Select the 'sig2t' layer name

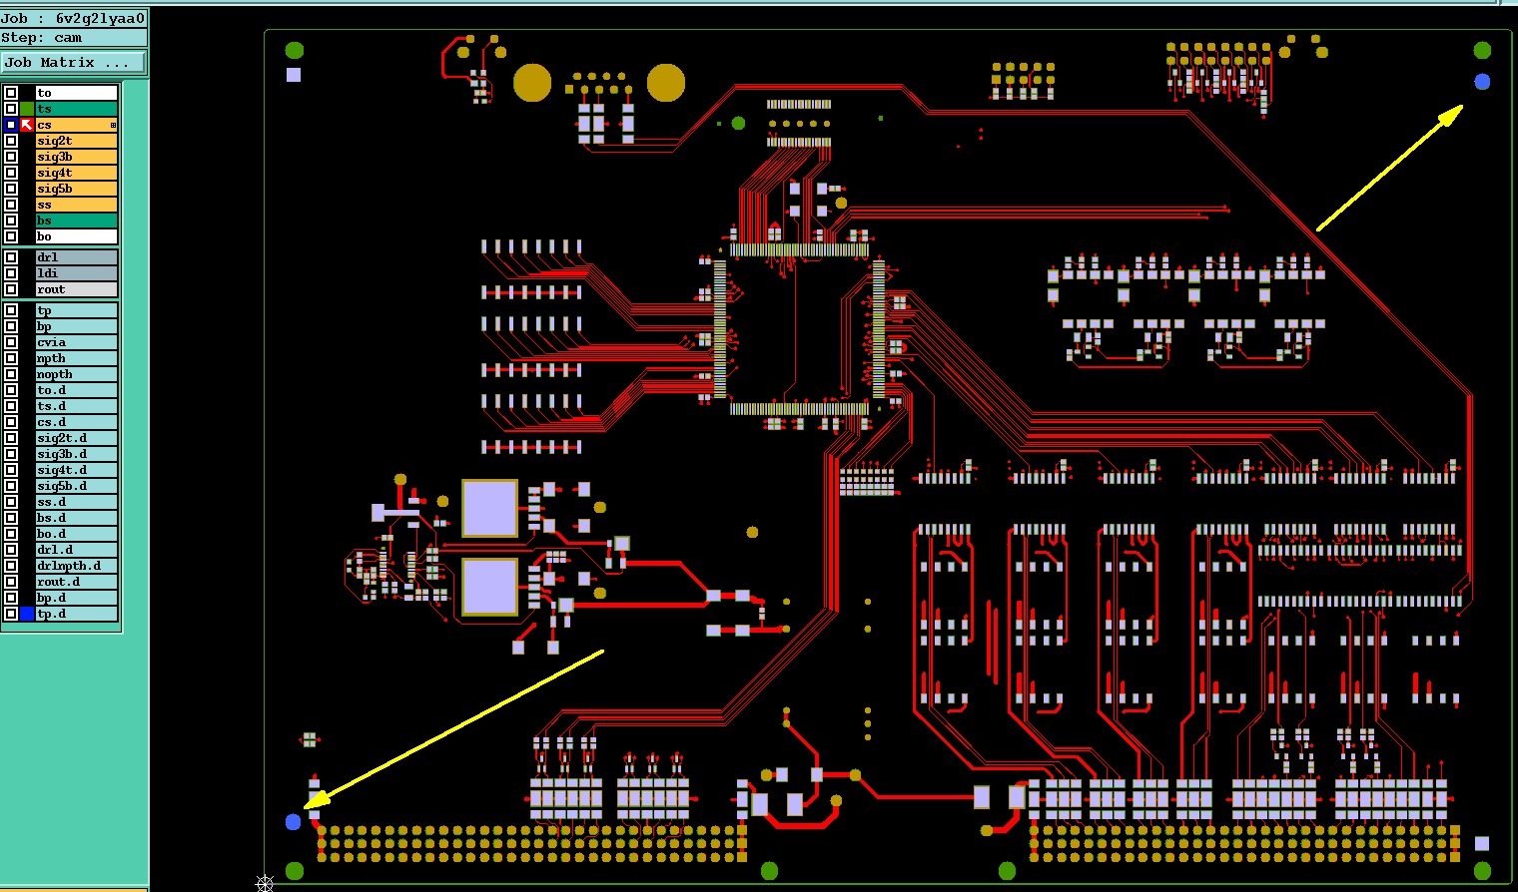click(x=77, y=141)
